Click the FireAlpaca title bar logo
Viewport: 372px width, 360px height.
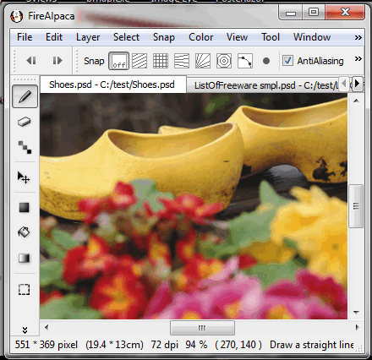pos(17,16)
